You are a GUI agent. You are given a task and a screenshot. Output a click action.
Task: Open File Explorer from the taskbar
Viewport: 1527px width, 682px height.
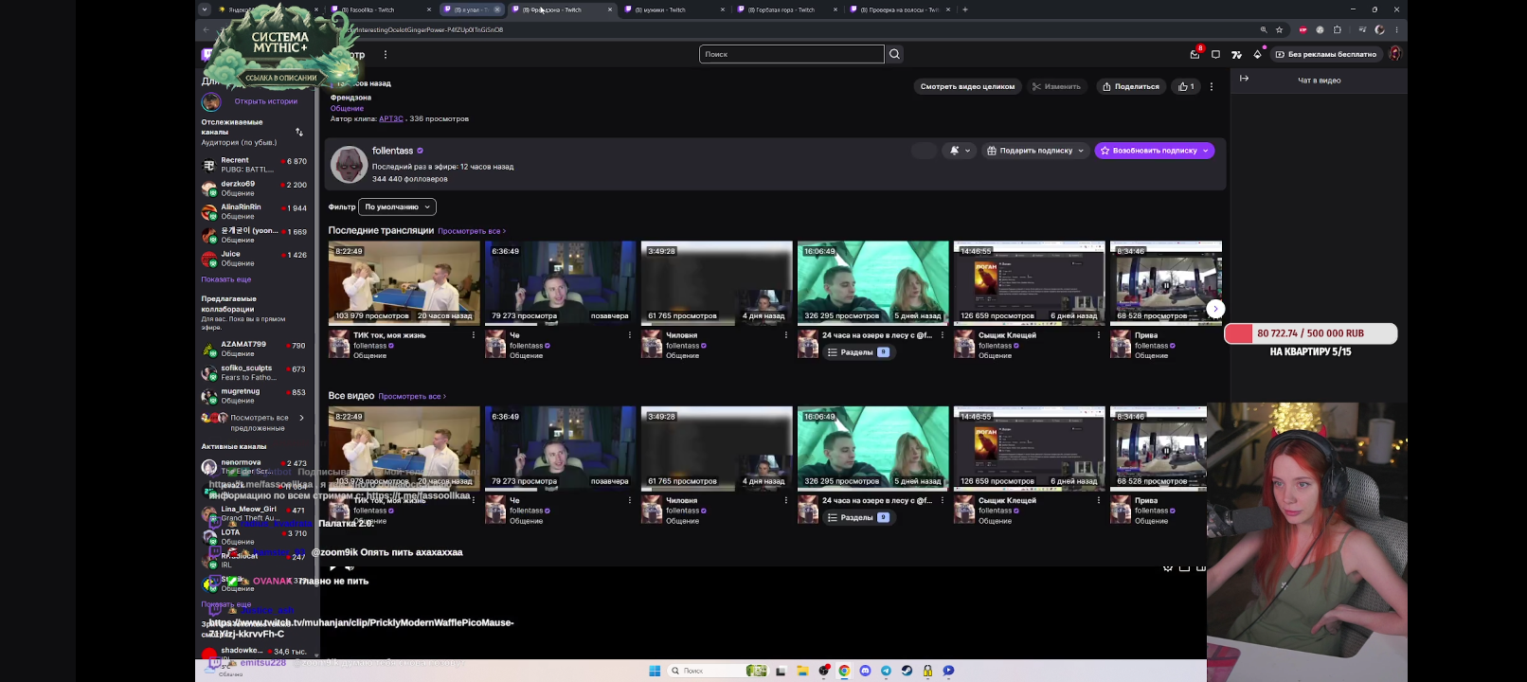coord(802,671)
